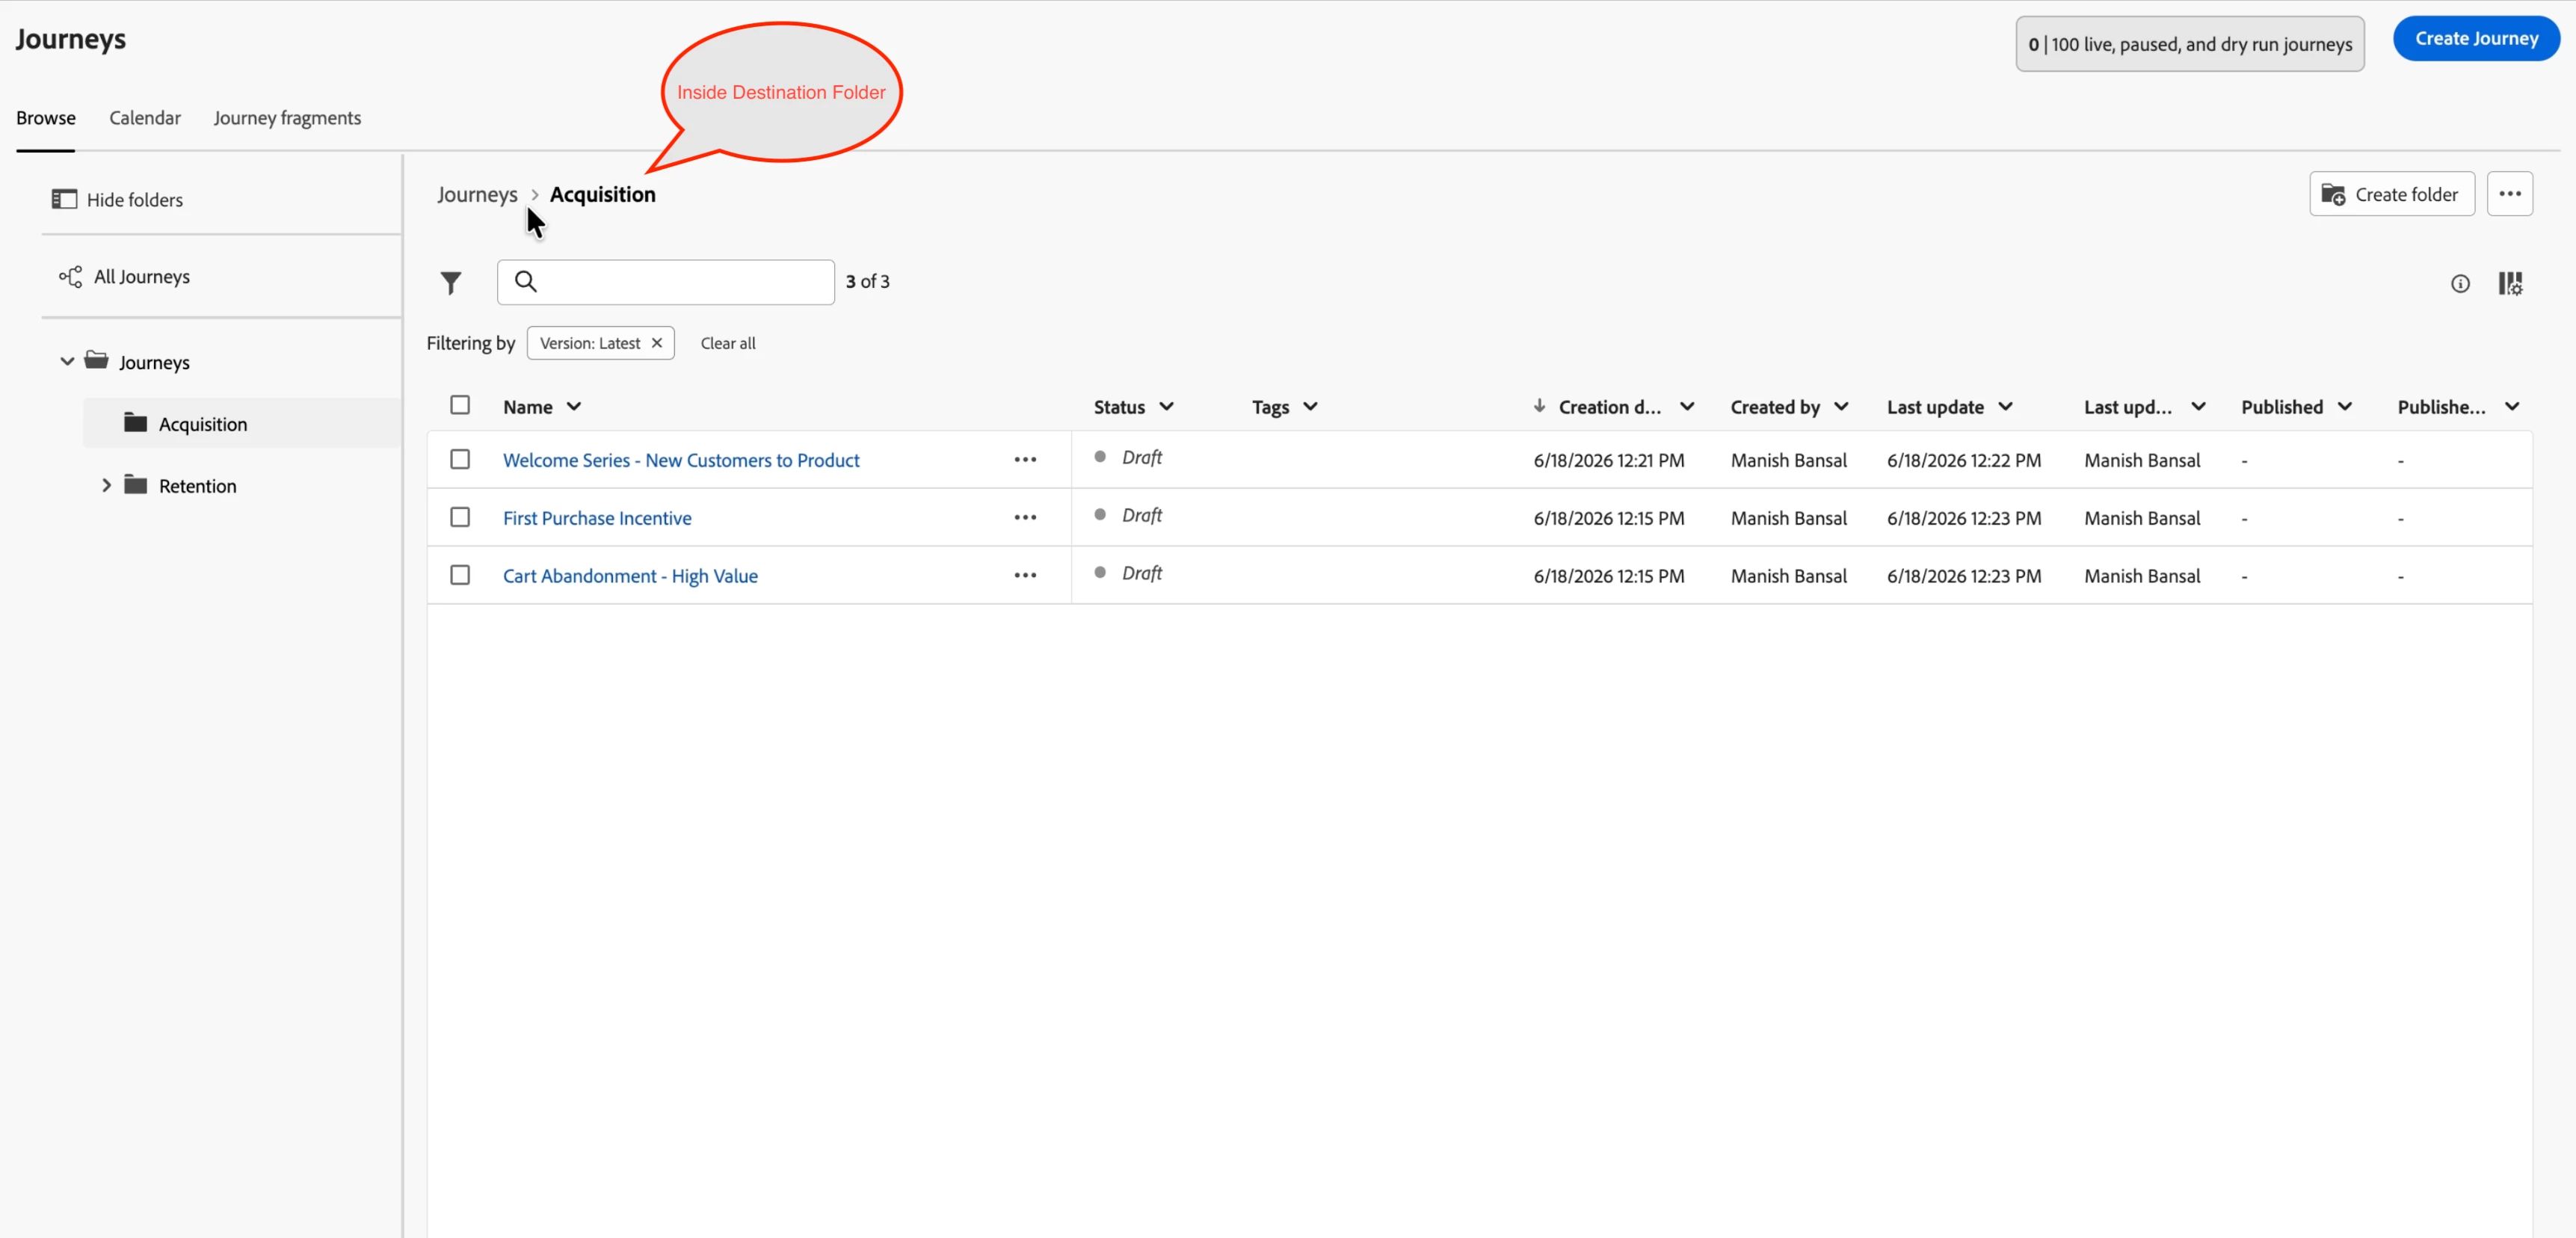Click the search magnifier icon
2576x1238 pixels.
coord(526,281)
